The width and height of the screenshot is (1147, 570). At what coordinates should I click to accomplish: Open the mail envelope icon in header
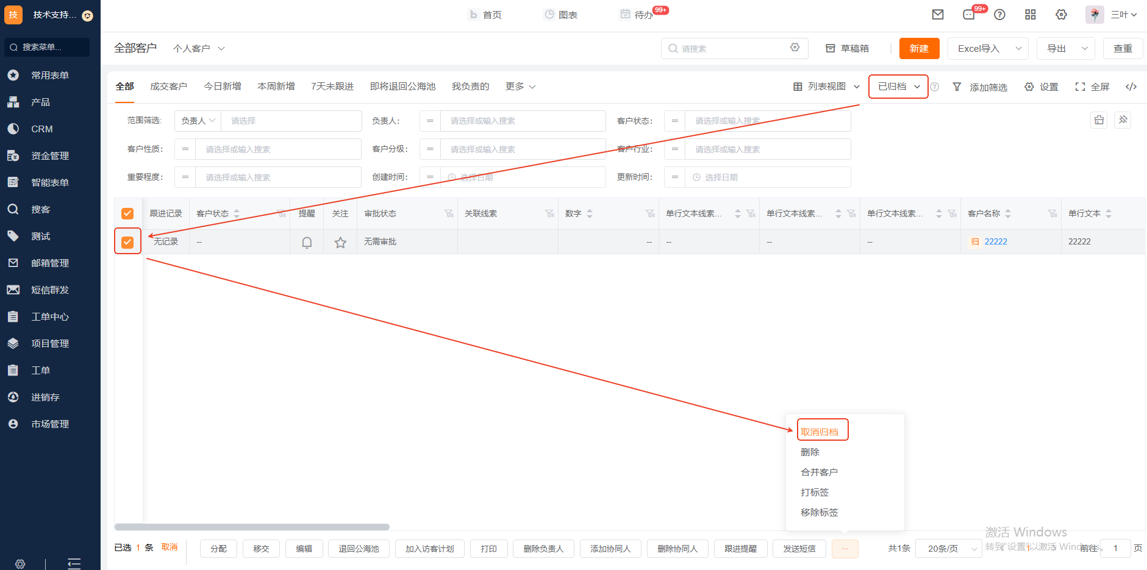938,15
